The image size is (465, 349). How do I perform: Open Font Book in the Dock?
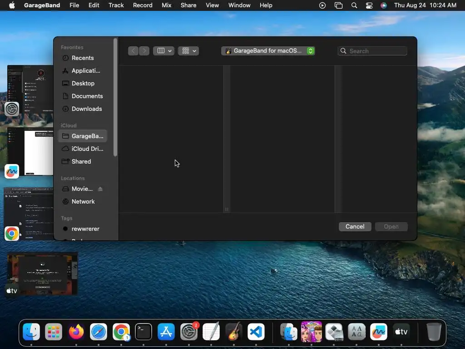coord(356,331)
